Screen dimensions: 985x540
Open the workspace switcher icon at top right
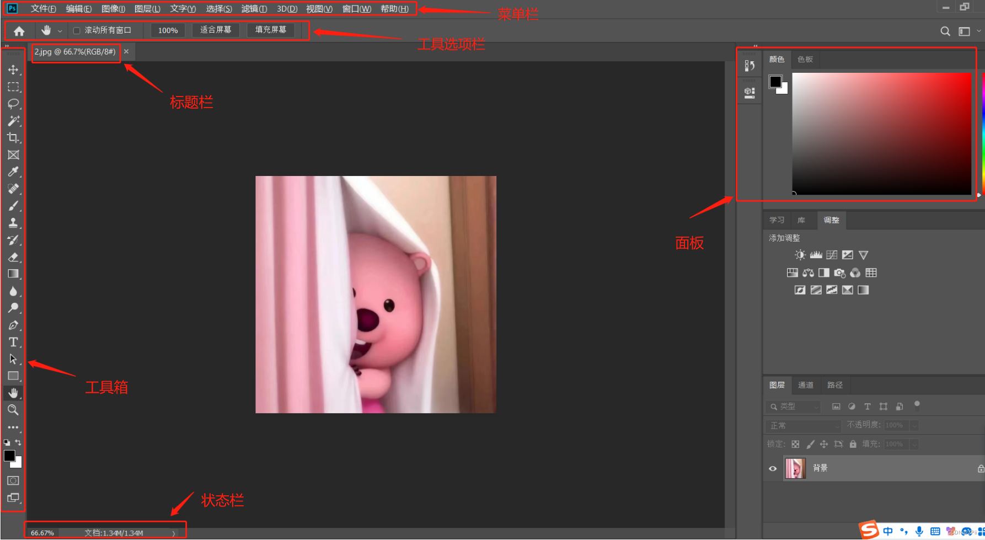(x=965, y=31)
